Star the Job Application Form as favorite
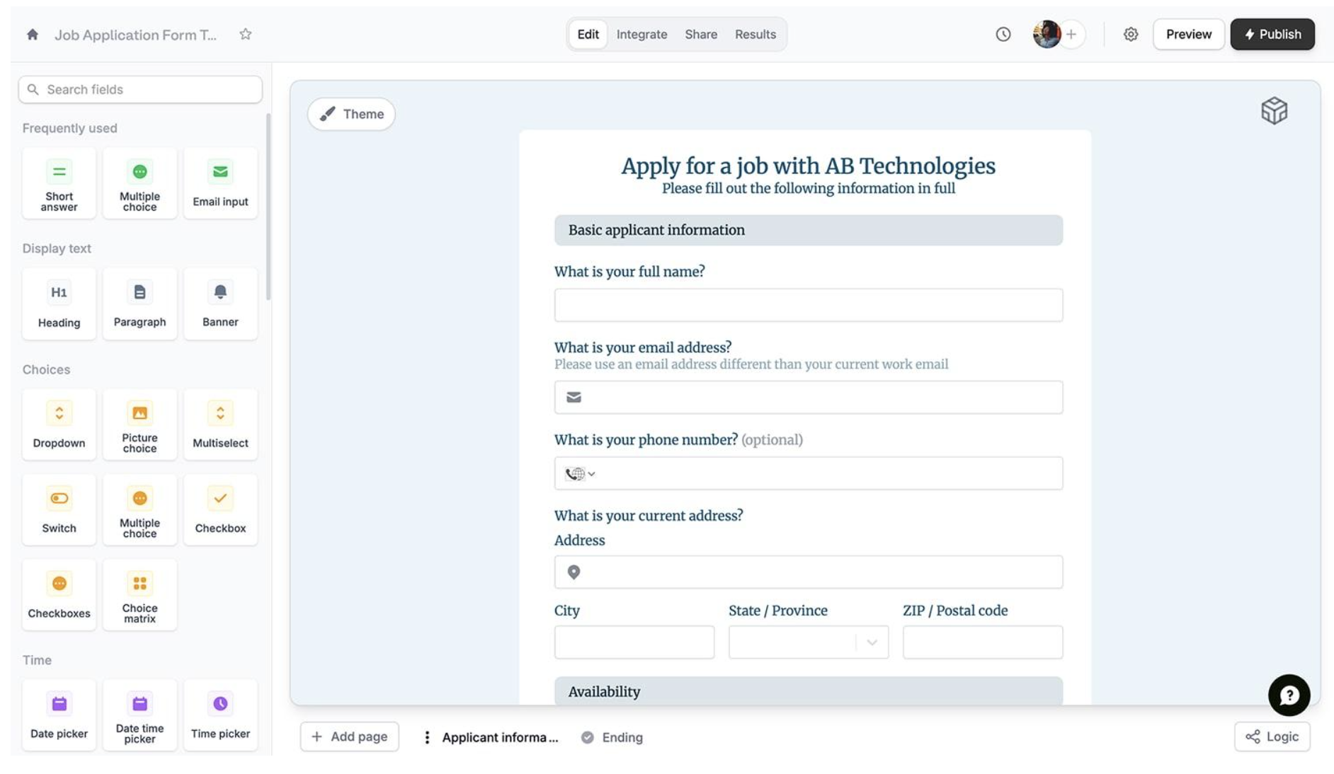This screenshot has width=1334, height=774. (245, 34)
